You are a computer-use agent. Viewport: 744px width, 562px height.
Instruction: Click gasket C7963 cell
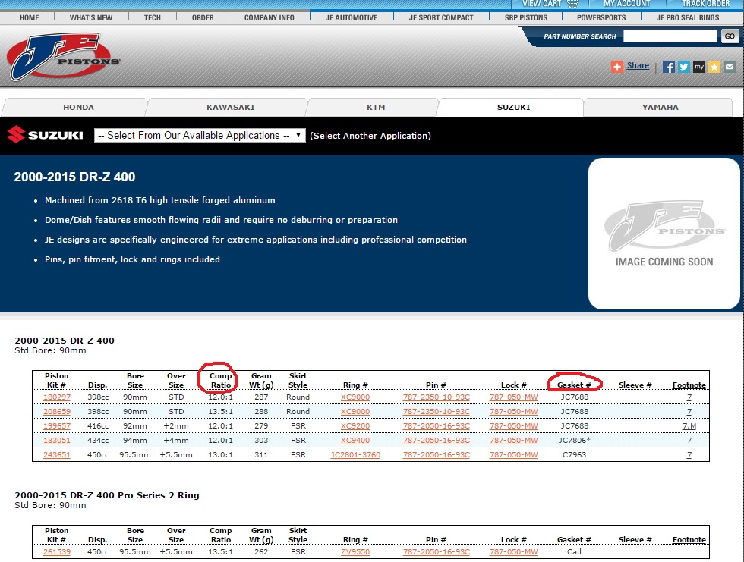click(x=574, y=454)
